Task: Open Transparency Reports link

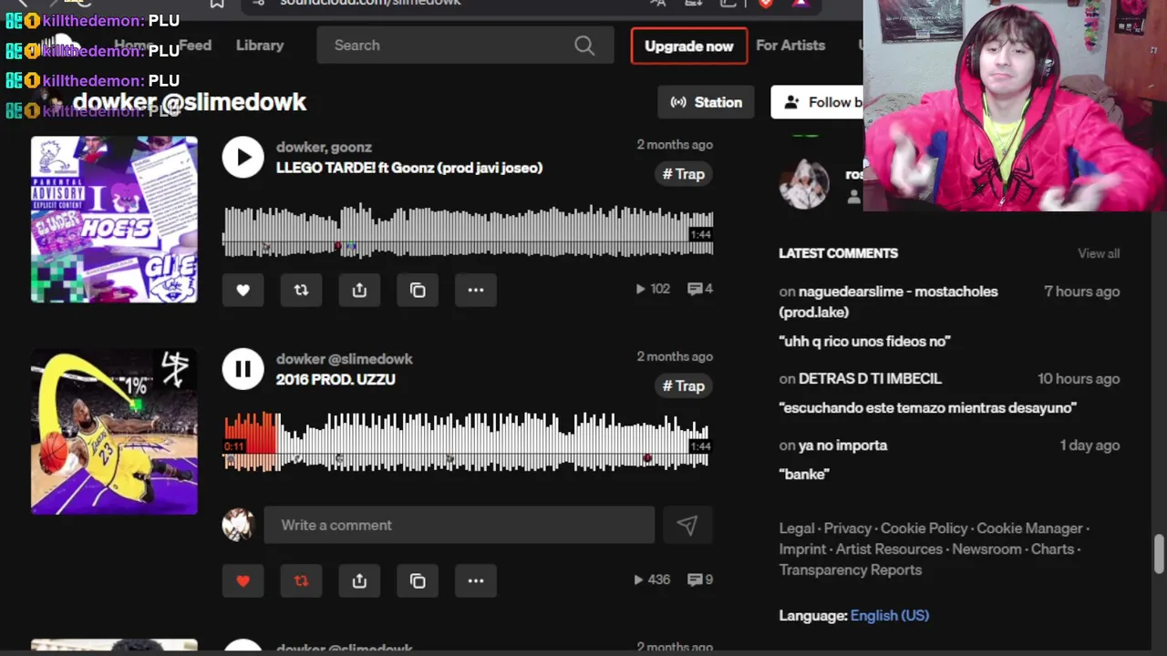Action: click(851, 570)
